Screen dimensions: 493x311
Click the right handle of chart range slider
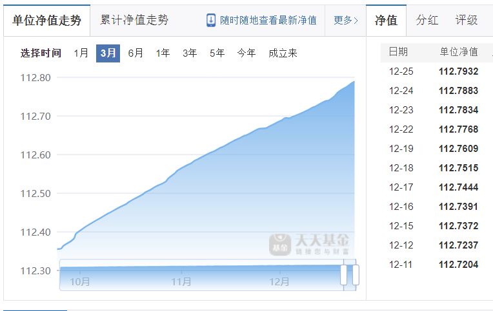click(356, 274)
